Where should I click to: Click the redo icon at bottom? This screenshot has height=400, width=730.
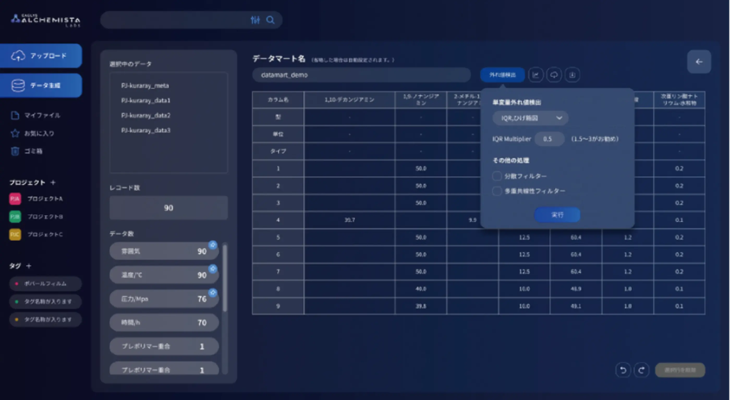[x=641, y=370]
